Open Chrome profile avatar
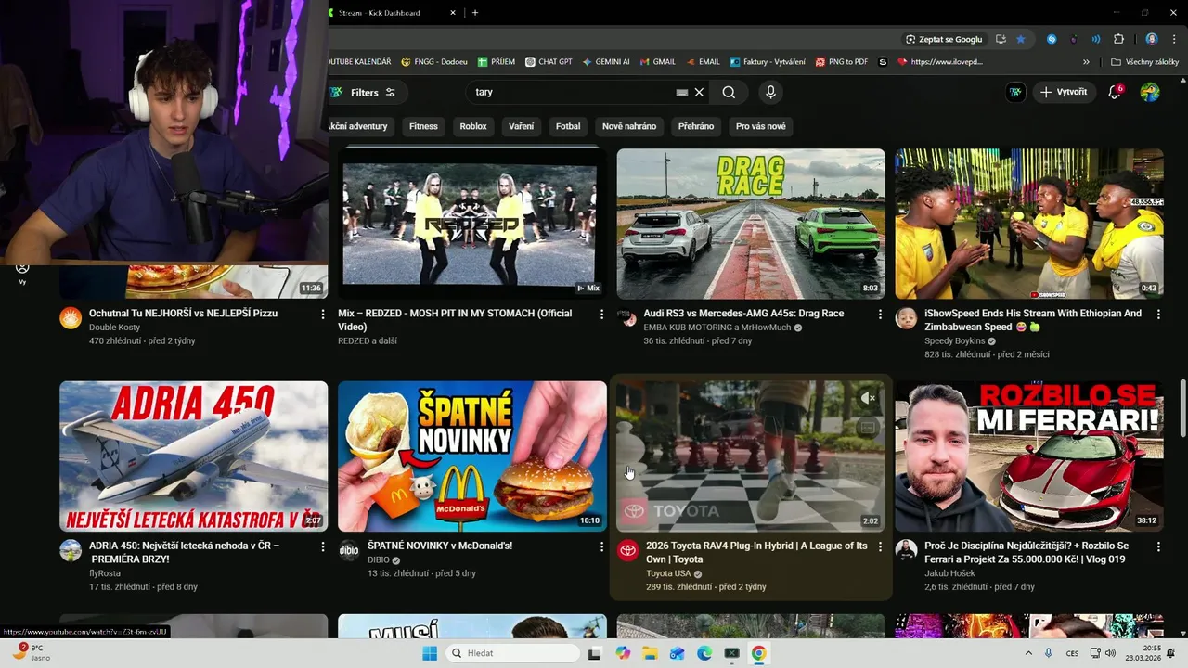The height and width of the screenshot is (668, 1188). (1152, 39)
